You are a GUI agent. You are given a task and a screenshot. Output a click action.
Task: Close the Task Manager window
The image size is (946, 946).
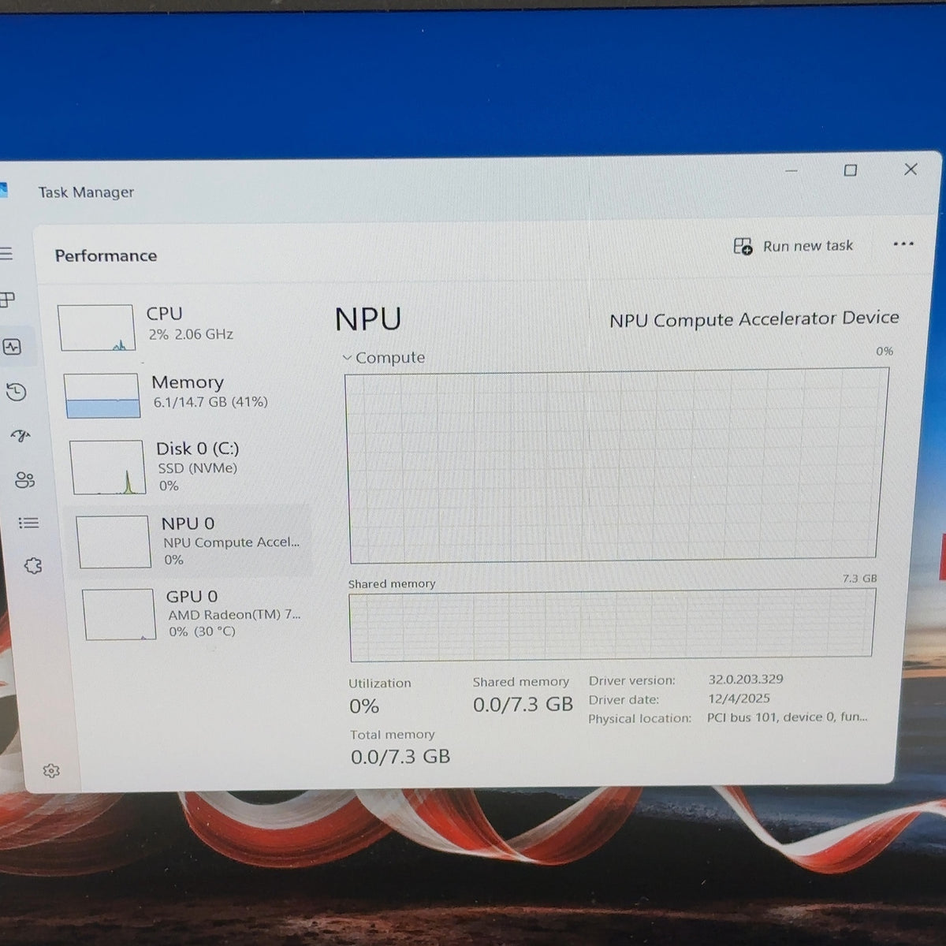pyautogui.click(x=911, y=169)
